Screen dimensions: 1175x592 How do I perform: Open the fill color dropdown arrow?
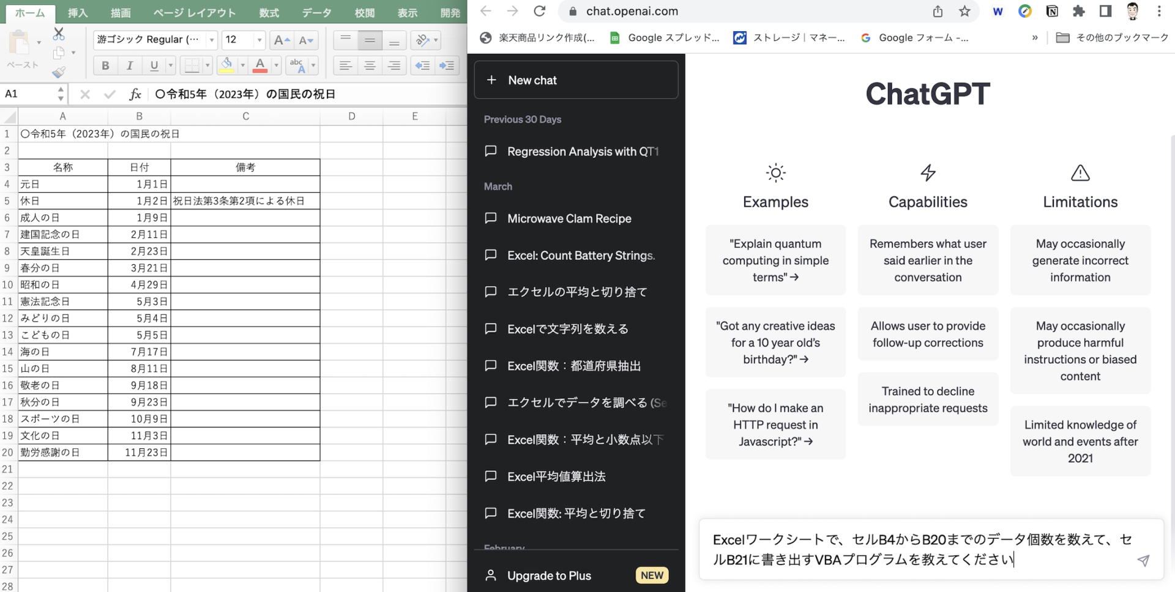coord(242,65)
